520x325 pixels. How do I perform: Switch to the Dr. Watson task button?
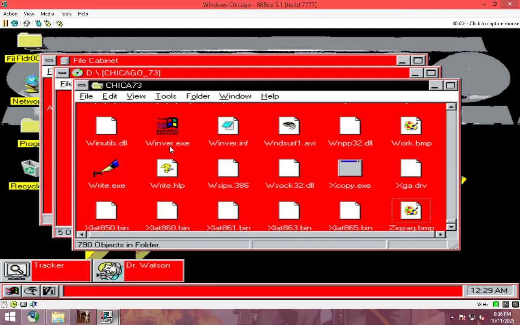(x=139, y=271)
